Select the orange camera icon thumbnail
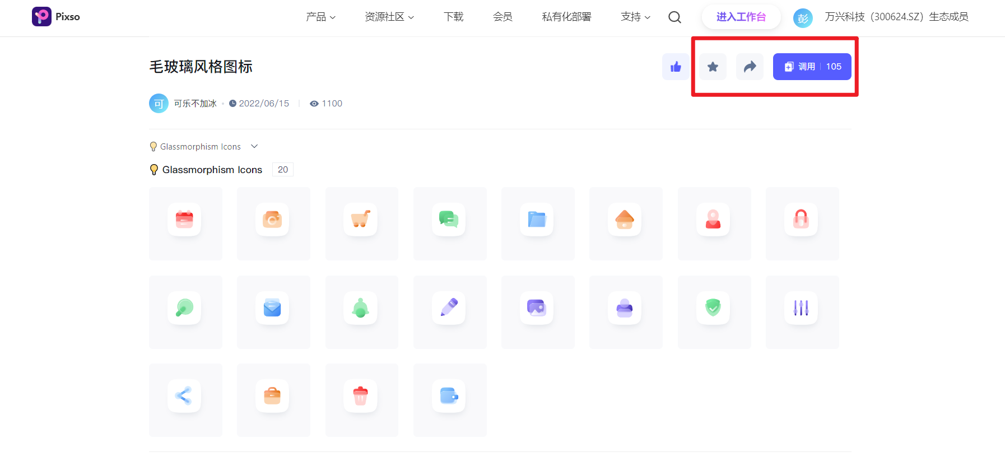The height and width of the screenshot is (461, 1005). [x=273, y=223]
